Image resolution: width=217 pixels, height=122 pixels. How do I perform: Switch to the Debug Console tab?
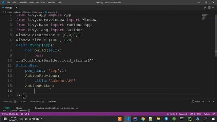[x=37, y=102]
